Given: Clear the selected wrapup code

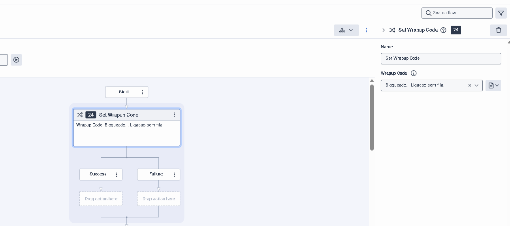Looking at the screenshot, I should pos(470,85).
